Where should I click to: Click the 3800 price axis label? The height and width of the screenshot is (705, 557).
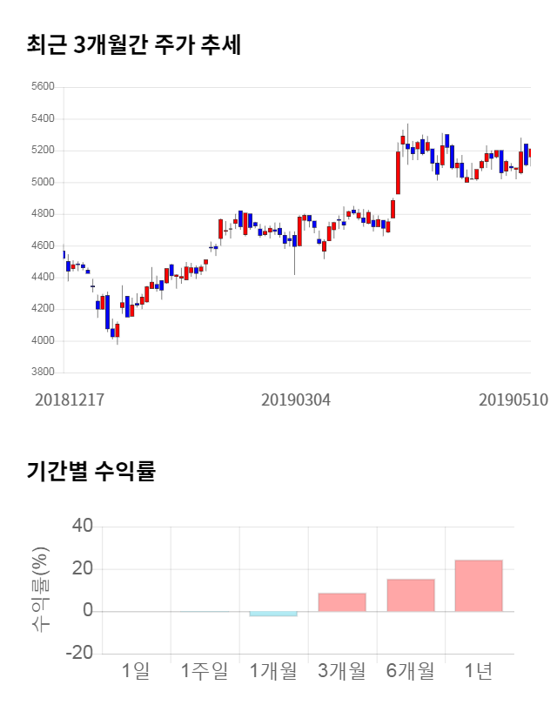point(42,373)
